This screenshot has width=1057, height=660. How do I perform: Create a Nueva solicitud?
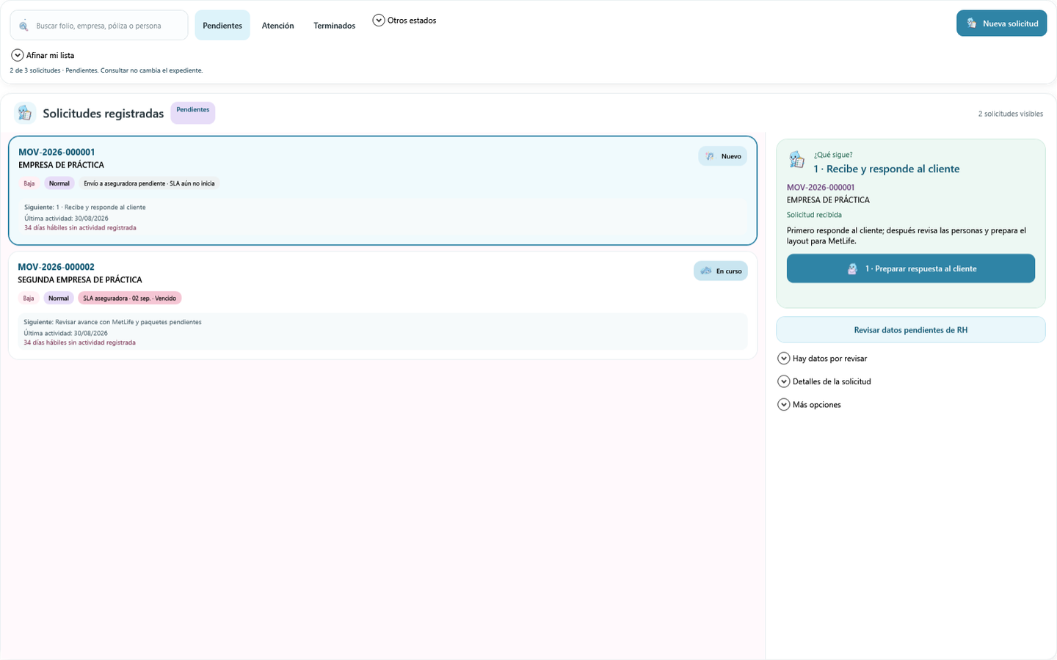tap(1001, 23)
